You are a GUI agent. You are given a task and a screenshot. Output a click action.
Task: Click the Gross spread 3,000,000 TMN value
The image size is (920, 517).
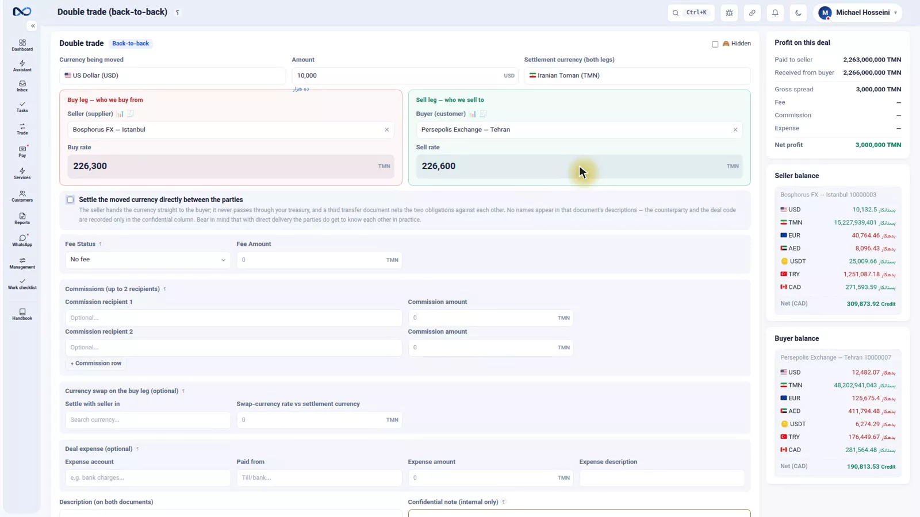(878, 90)
